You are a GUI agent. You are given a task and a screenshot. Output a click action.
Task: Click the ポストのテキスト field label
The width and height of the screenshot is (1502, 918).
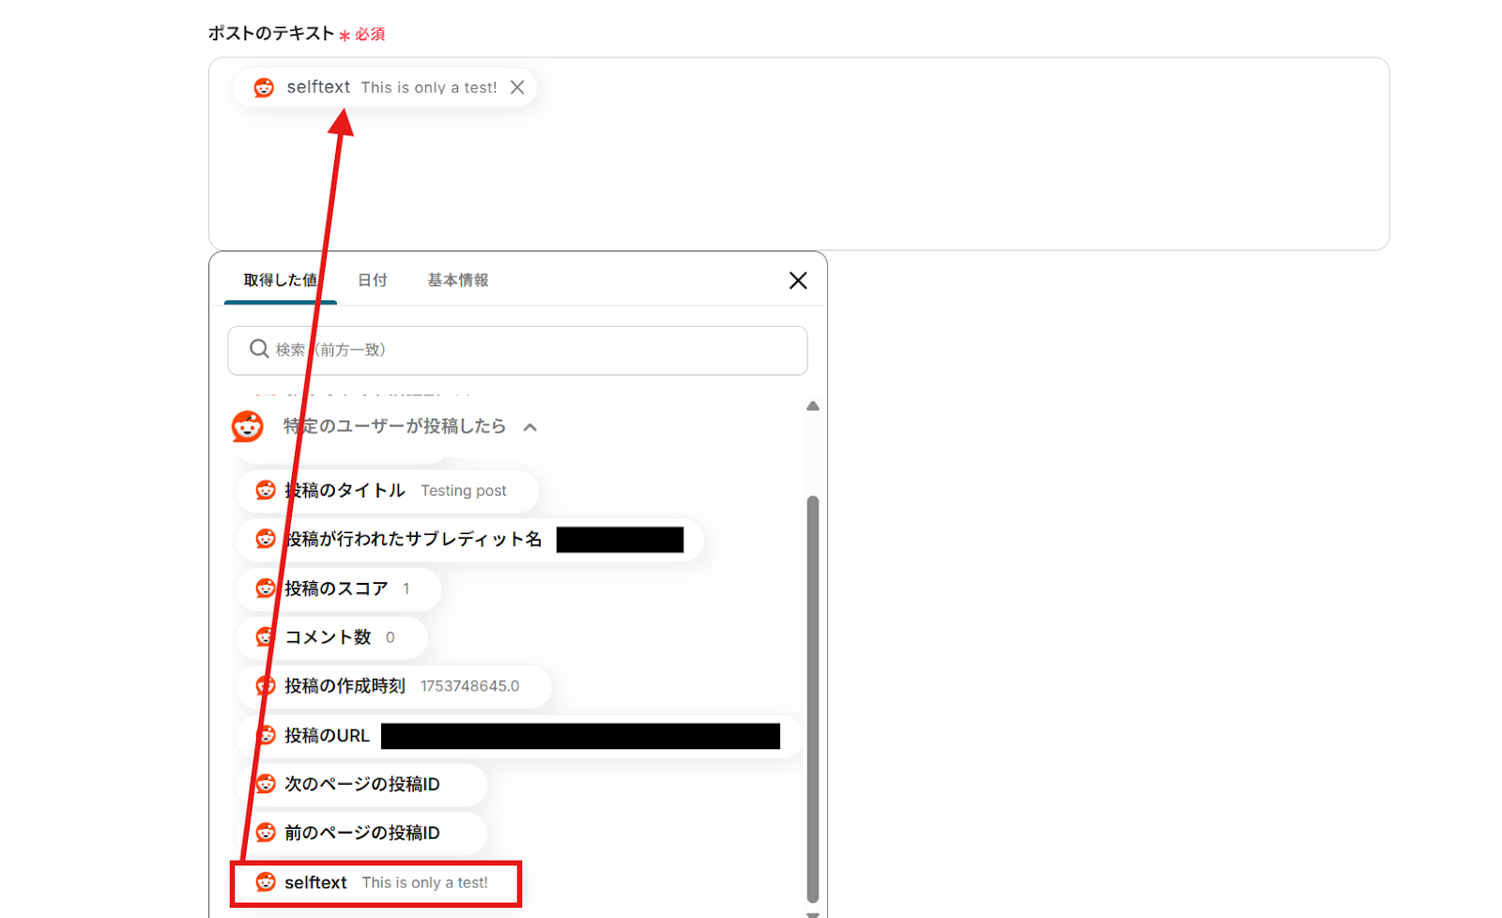[271, 34]
